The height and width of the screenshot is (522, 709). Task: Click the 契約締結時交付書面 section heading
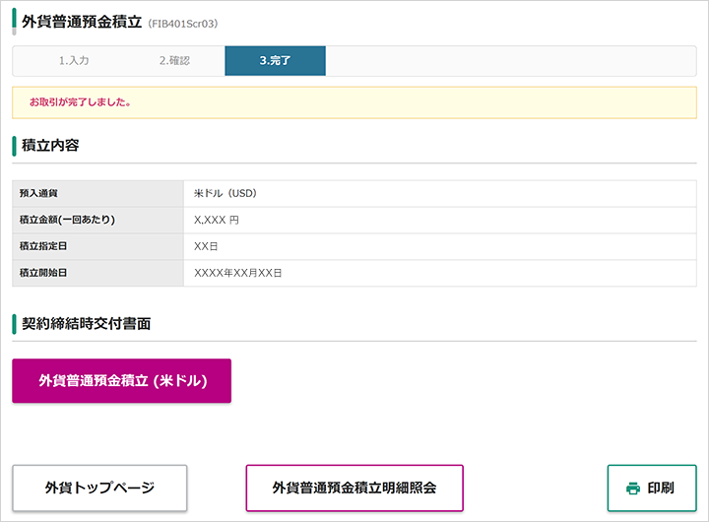click(87, 324)
